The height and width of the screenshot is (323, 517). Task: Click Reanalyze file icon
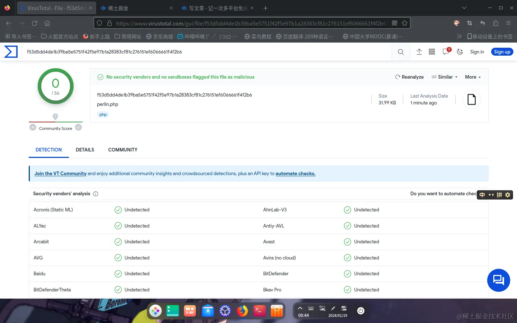click(398, 77)
